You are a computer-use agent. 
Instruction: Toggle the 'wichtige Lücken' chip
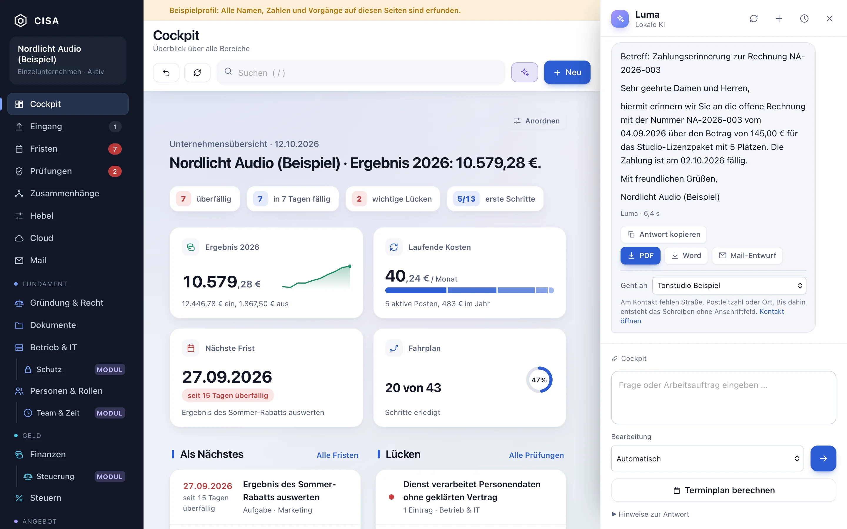pos(393,199)
